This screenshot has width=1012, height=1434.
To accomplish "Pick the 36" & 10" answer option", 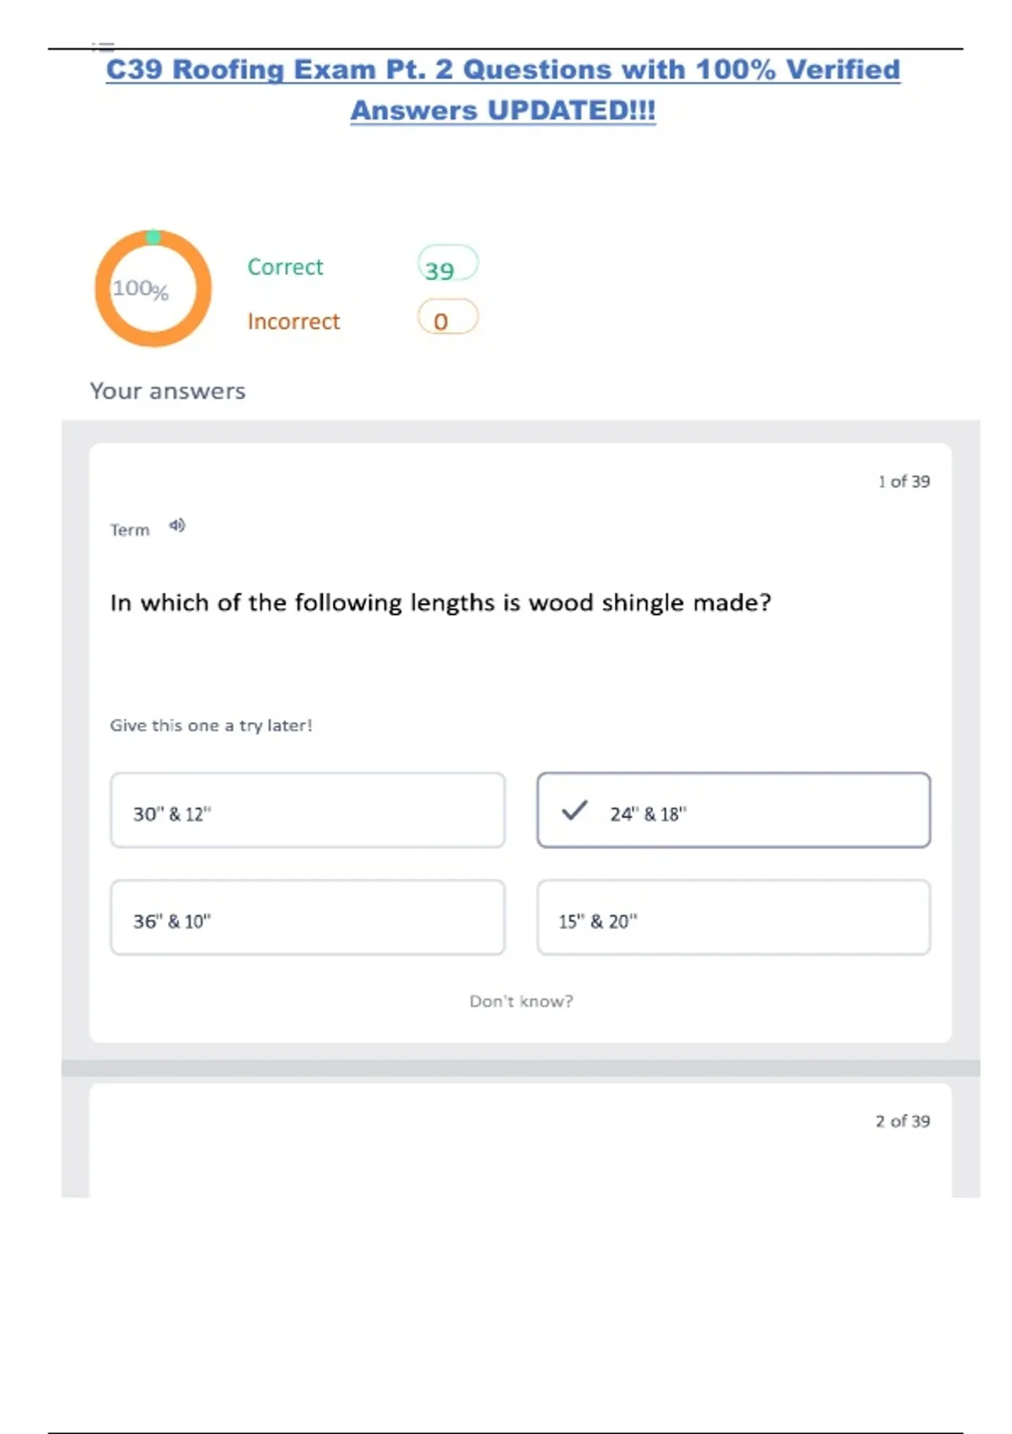I will click(308, 918).
